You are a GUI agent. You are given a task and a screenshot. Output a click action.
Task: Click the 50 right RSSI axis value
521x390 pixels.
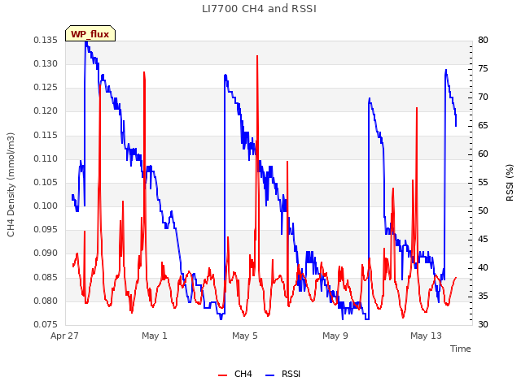coord(483,210)
